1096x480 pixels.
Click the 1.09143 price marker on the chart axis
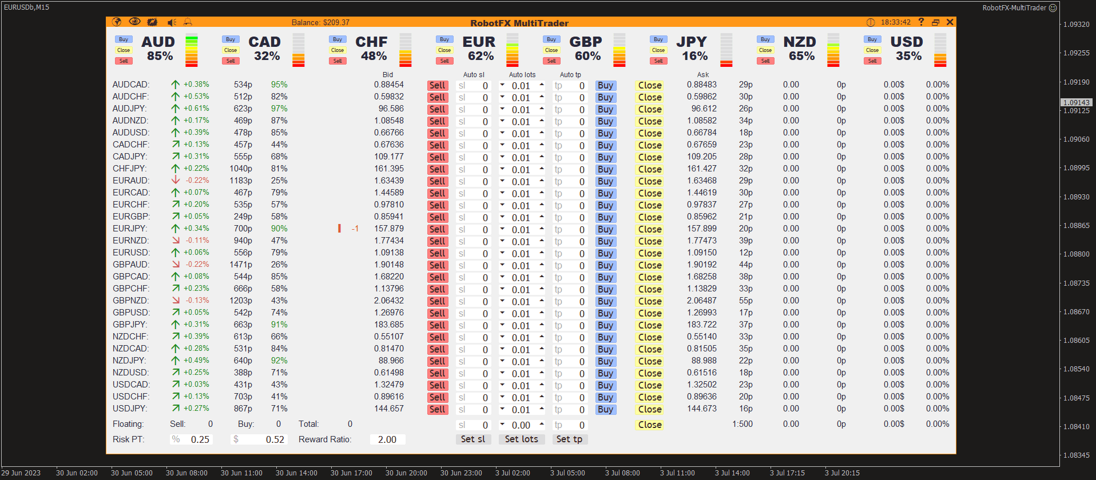pos(1077,103)
